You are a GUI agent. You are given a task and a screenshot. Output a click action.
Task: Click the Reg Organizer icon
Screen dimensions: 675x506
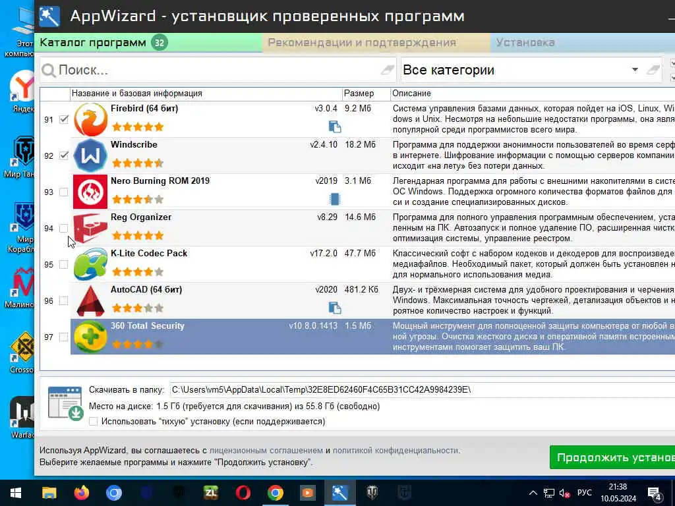click(x=90, y=228)
